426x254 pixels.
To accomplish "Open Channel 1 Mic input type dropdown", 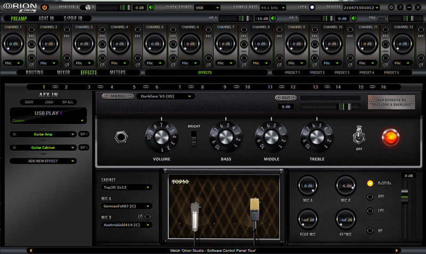I will click(x=13, y=63).
